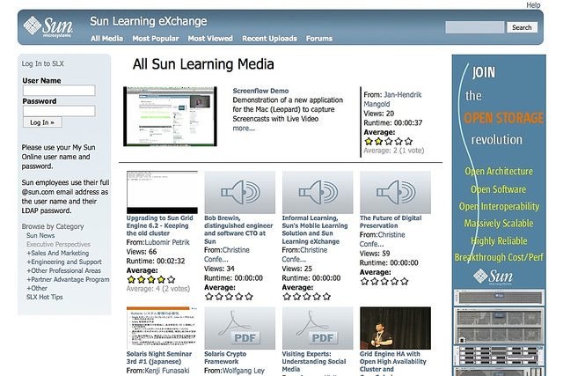Screen dimensions: 563x376
Task: Open Wolfgang Ley author link
Action: pos(244,371)
